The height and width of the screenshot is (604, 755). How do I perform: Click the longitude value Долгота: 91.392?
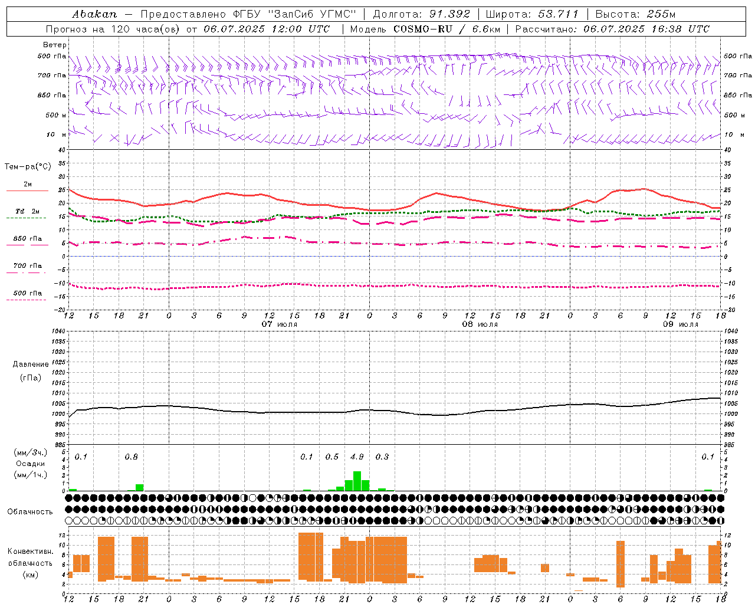422,14
